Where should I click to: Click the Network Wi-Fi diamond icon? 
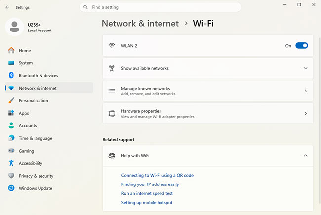pyautogui.click(x=11, y=88)
